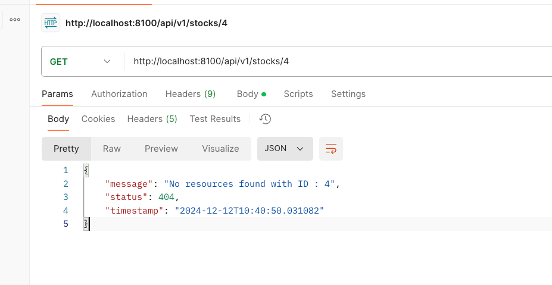Select the Visualize view button
This screenshot has height=285, width=552.
220,149
